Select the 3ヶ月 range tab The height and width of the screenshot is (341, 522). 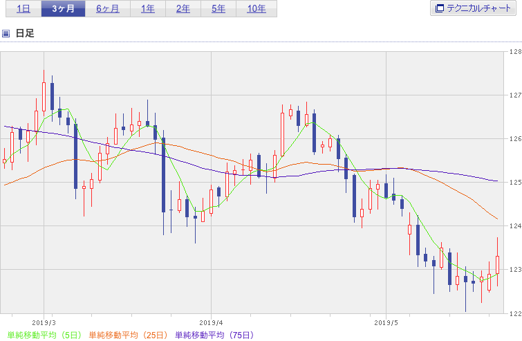pos(63,9)
